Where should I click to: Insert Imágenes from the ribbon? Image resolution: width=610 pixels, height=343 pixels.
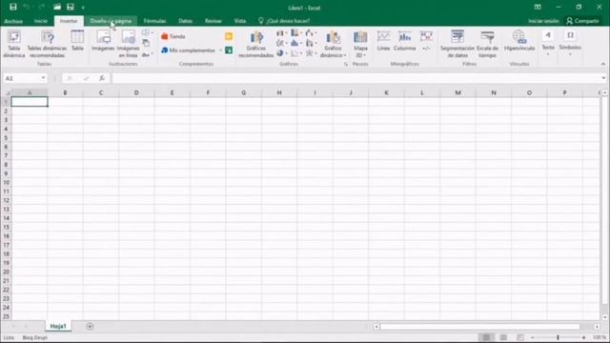point(103,40)
